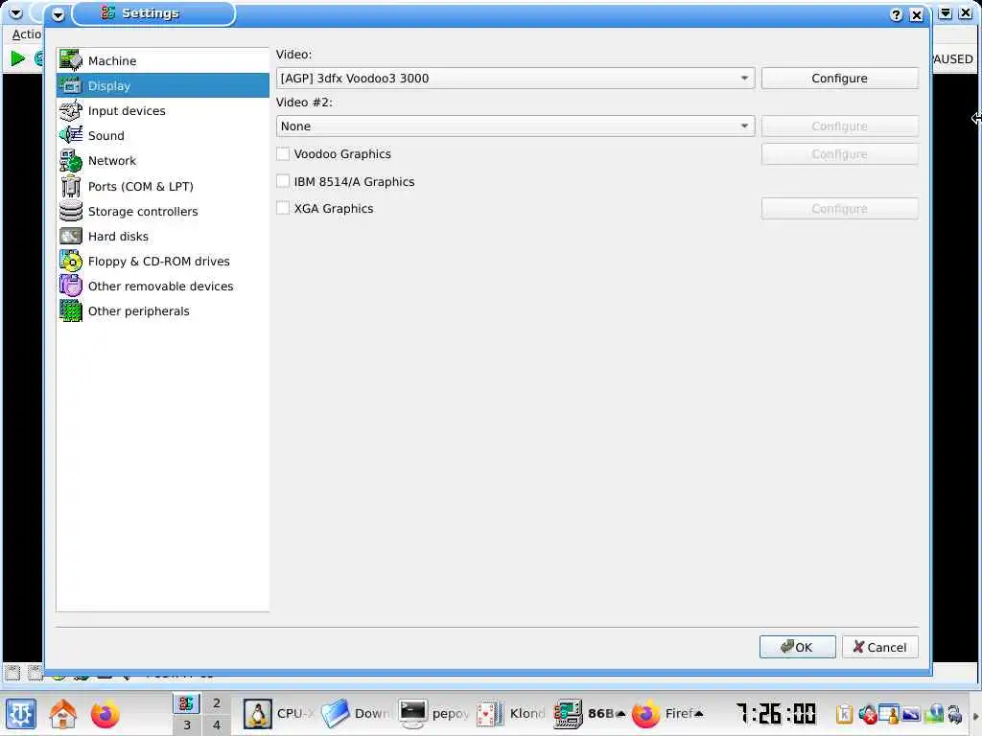982x736 pixels.
Task: Open the Video card dropdown
Action: pos(515,79)
